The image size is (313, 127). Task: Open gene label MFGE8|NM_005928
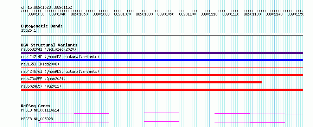click(37, 119)
